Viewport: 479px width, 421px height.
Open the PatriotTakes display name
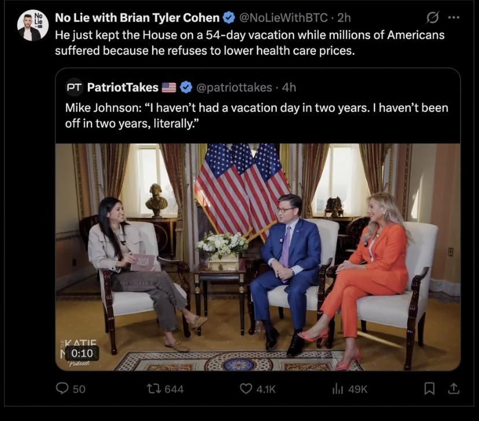122,87
